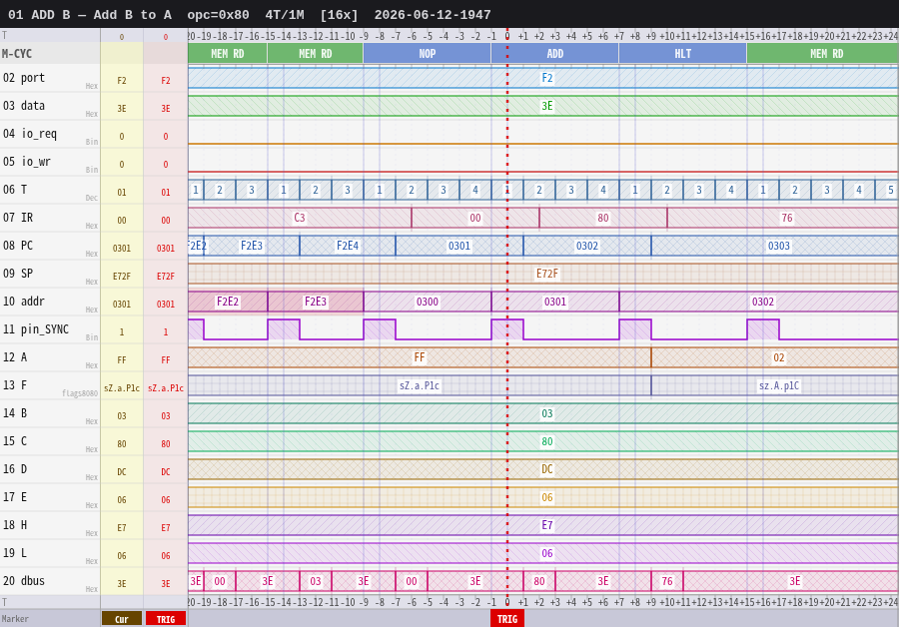Select the 16 D register label
Viewport: 899px width, 627px height.
click(15, 469)
